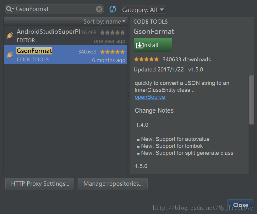The image size is (257, 214).
Task: Click the 16,469 download count
Action: 89,32
